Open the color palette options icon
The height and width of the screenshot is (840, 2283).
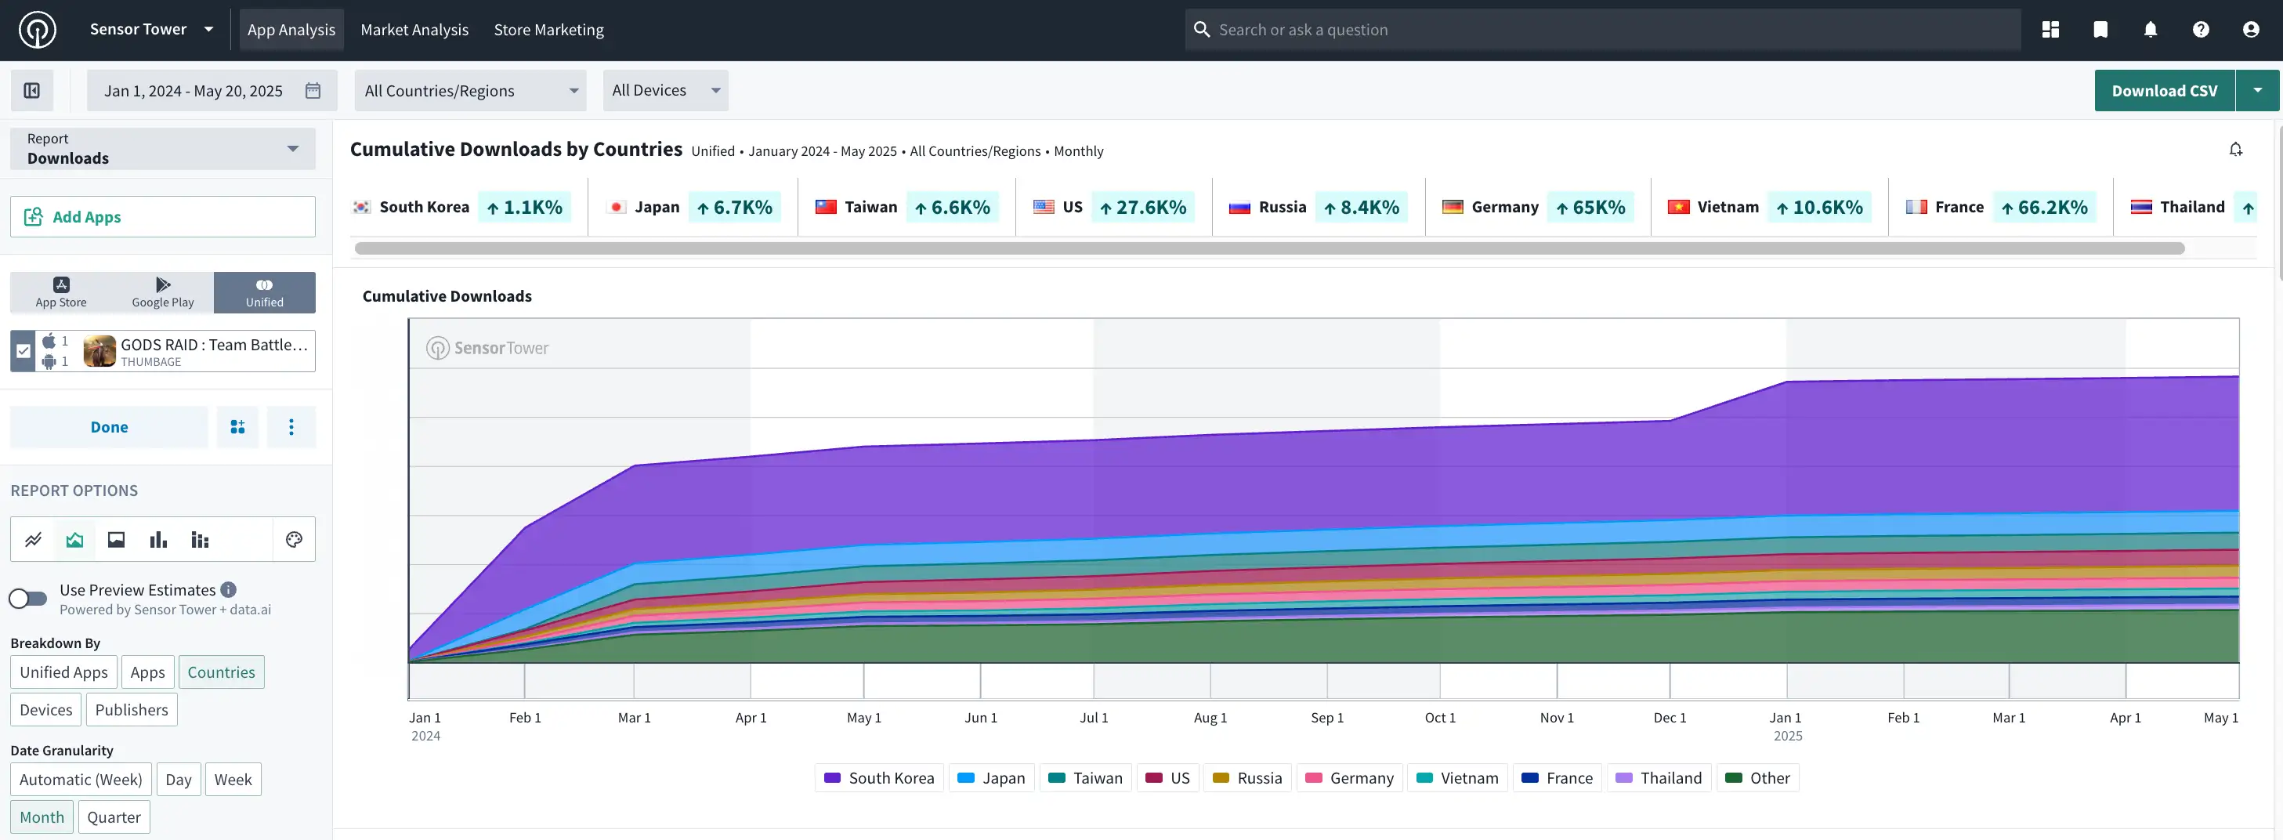(295, 540)
